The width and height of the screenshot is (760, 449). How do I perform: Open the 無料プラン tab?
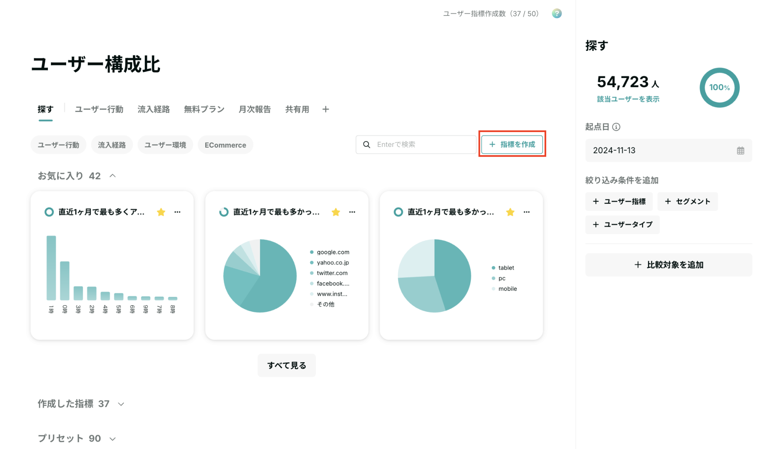pos(204,109)
